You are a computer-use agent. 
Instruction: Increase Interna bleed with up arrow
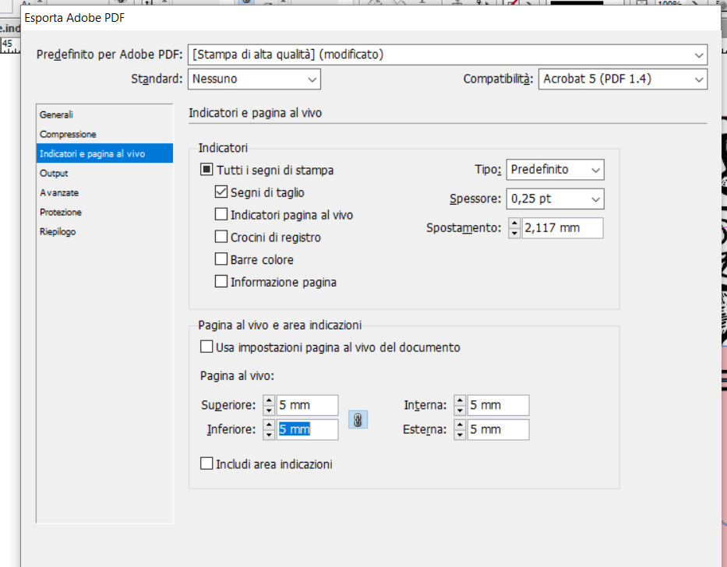pyautogui.click(x=460, y=400)
